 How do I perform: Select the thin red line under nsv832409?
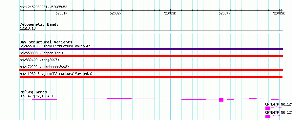click(151, 63)
